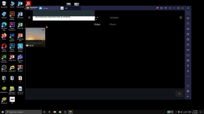Click the taskbar clock
The image size is (204, 114).
195,112
